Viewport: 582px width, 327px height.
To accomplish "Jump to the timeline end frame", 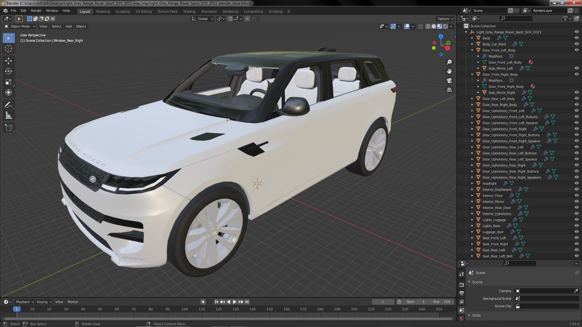I will click(247, 302).
